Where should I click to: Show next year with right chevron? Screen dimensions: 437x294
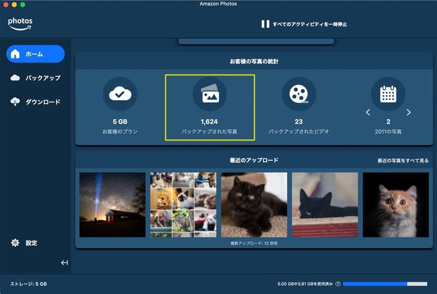(409, 113)
